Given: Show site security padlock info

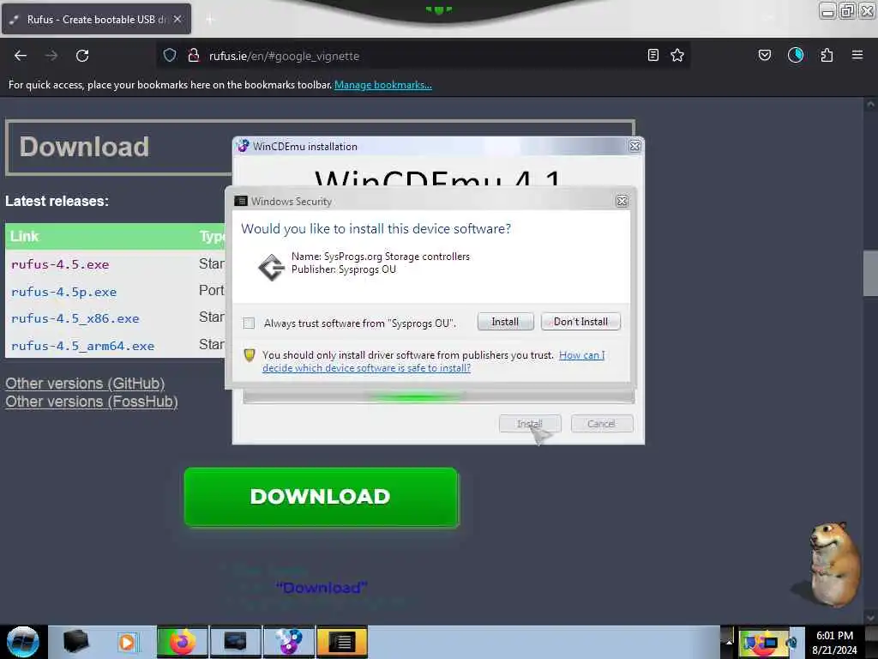Looking at the screenshot, I should click(194, 55).
